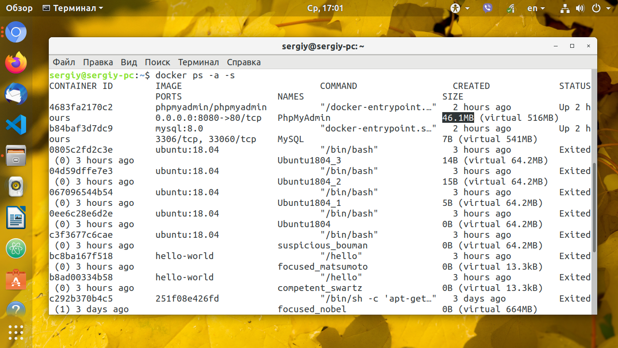Launch Atom editor from the dock
This screenshot has height=348, width=618.
(16, 248)
